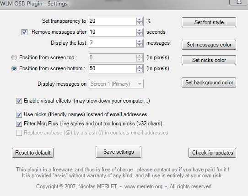Click the Set messages color button
The width and height of the screenshot is (248, 196).
tap(209, 45)
